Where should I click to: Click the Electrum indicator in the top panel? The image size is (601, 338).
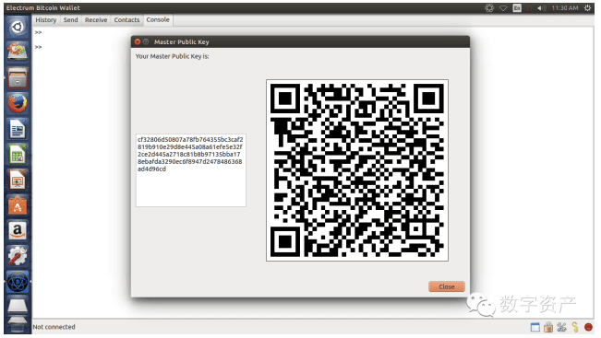489,8
